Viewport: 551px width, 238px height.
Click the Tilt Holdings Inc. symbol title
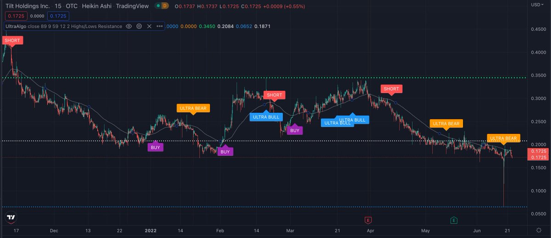(x=27, y=6)
